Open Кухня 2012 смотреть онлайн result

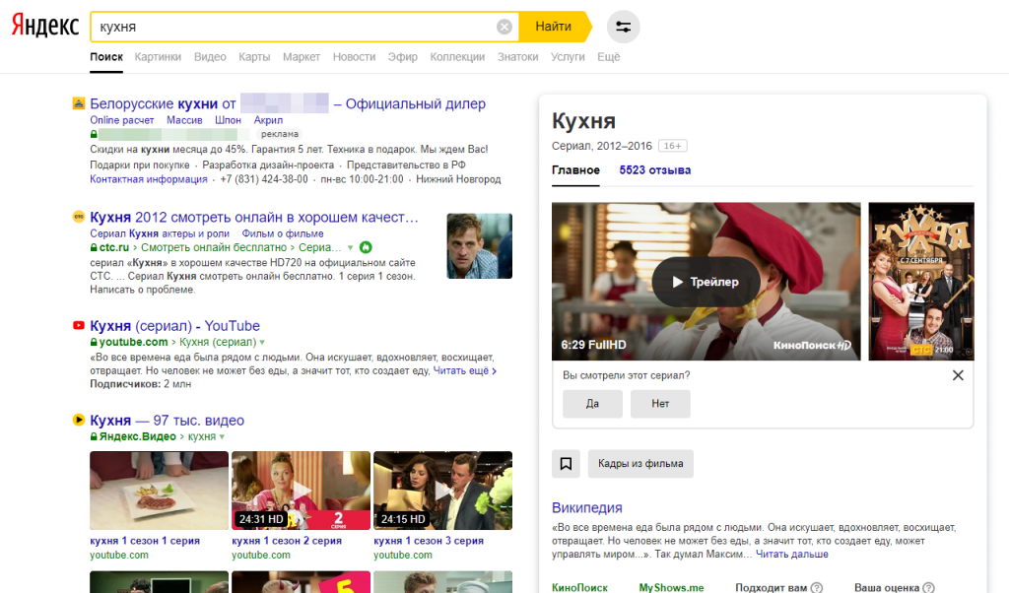[x=254, y=218]
